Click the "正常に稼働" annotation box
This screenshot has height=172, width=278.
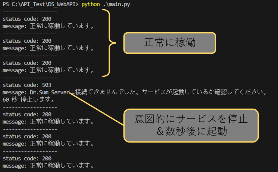point(169,43)
